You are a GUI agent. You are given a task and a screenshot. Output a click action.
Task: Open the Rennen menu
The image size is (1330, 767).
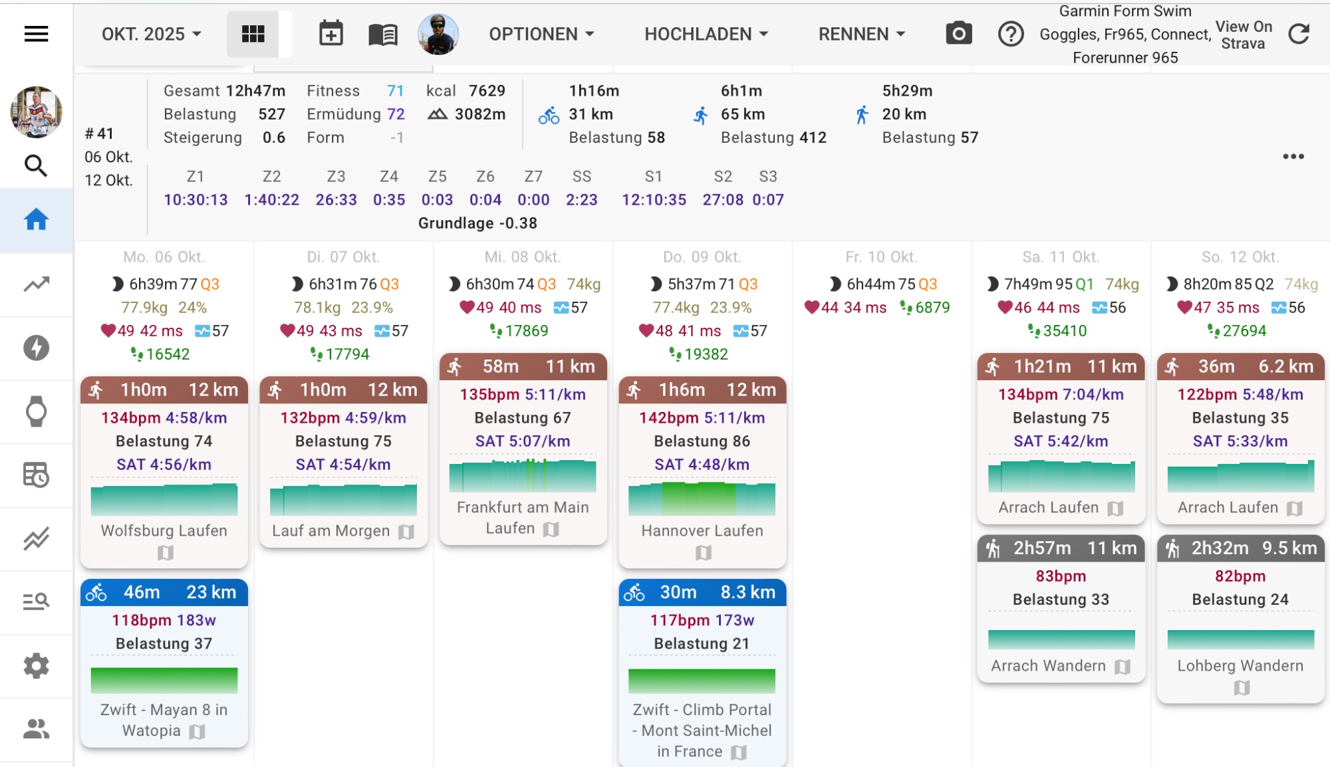point(862,34)
